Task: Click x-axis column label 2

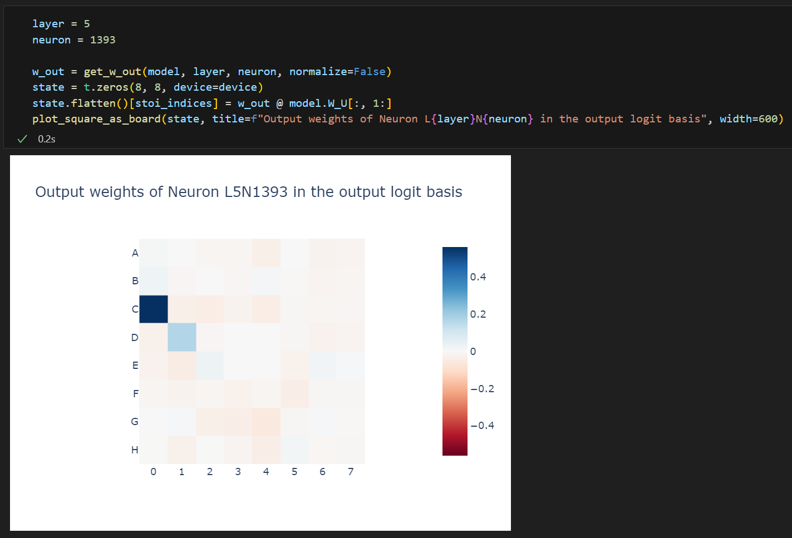Action: click(x=210, y=472)
